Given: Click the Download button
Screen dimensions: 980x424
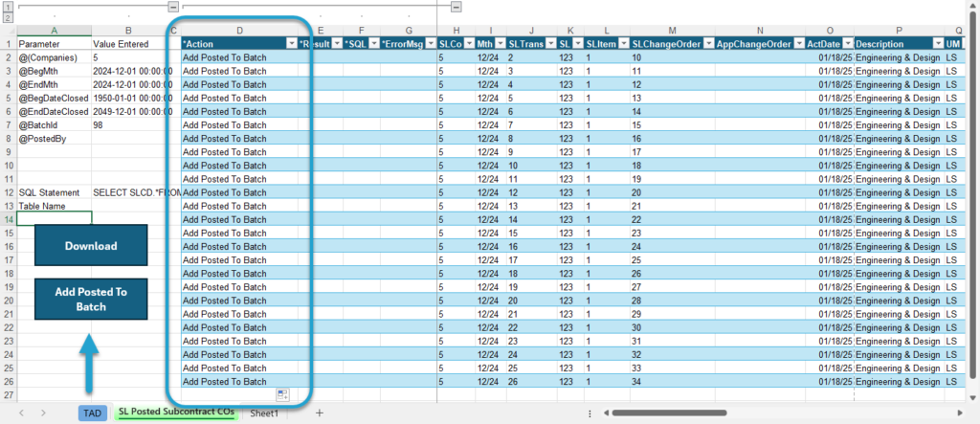Looking at the screenshot, I should pos(91,246).
